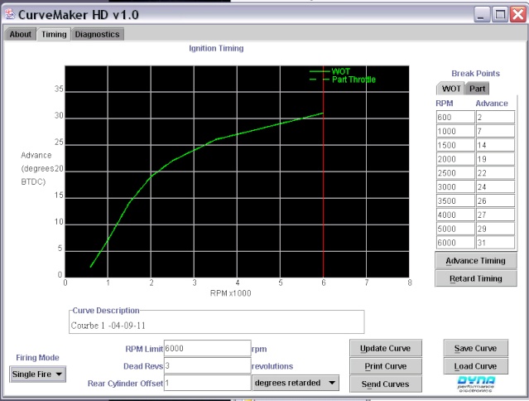Click the RPM cell with value 1000

(455, 131)
